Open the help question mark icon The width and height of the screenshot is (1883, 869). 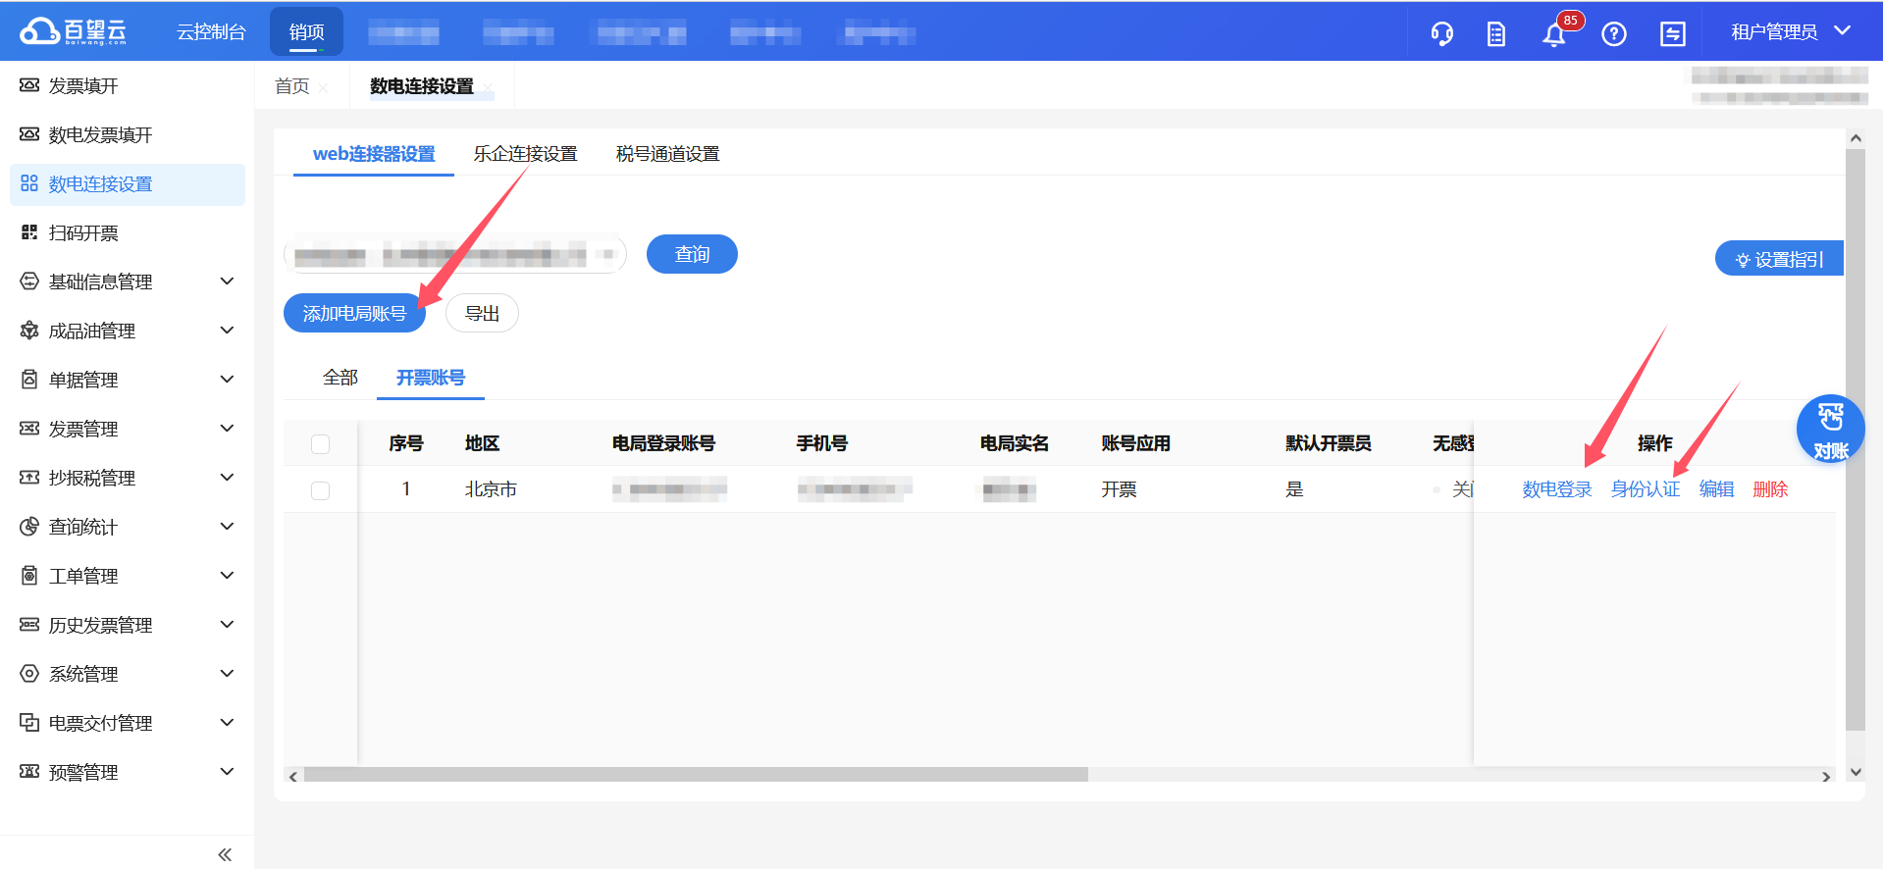click(1614, 34)
